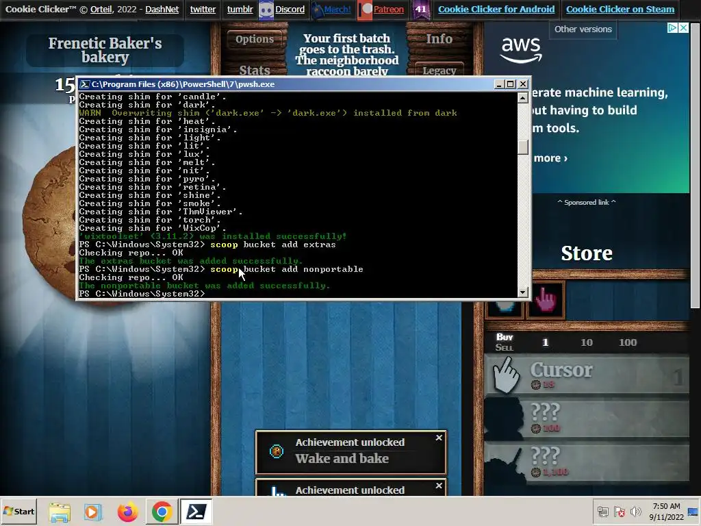
Task: Click the news ticker about first batch
Action: pos(346,55)
